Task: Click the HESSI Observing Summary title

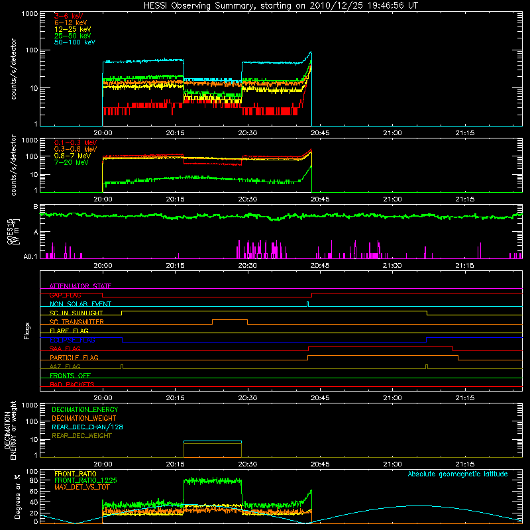Action: pyautogui.click(x=281, y=6)
